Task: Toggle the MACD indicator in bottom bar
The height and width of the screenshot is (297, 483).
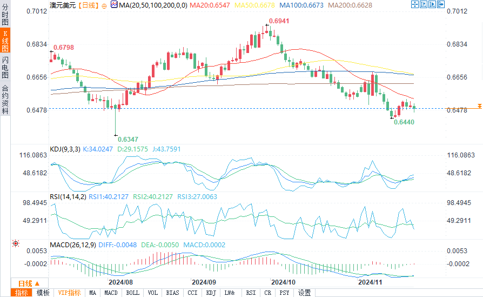Action: tap(111, 293)
